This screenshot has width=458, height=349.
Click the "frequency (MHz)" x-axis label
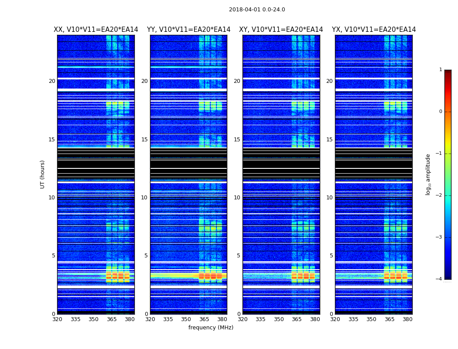click(211, 328)
